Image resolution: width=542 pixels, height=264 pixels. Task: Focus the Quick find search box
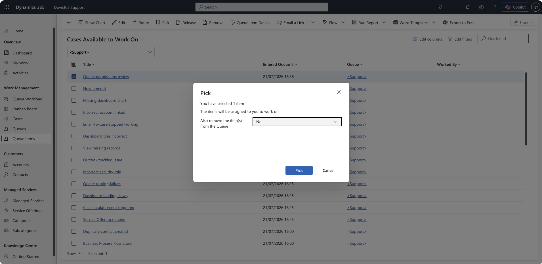pos(503,39)
